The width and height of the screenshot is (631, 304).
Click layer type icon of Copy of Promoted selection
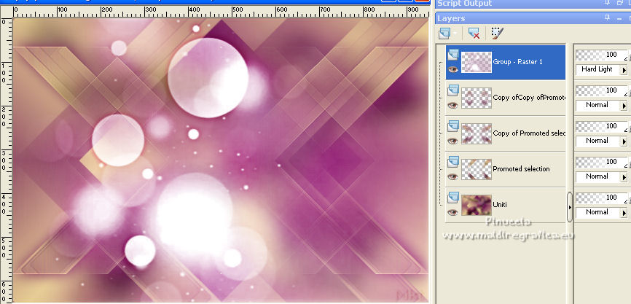(453, 126)
